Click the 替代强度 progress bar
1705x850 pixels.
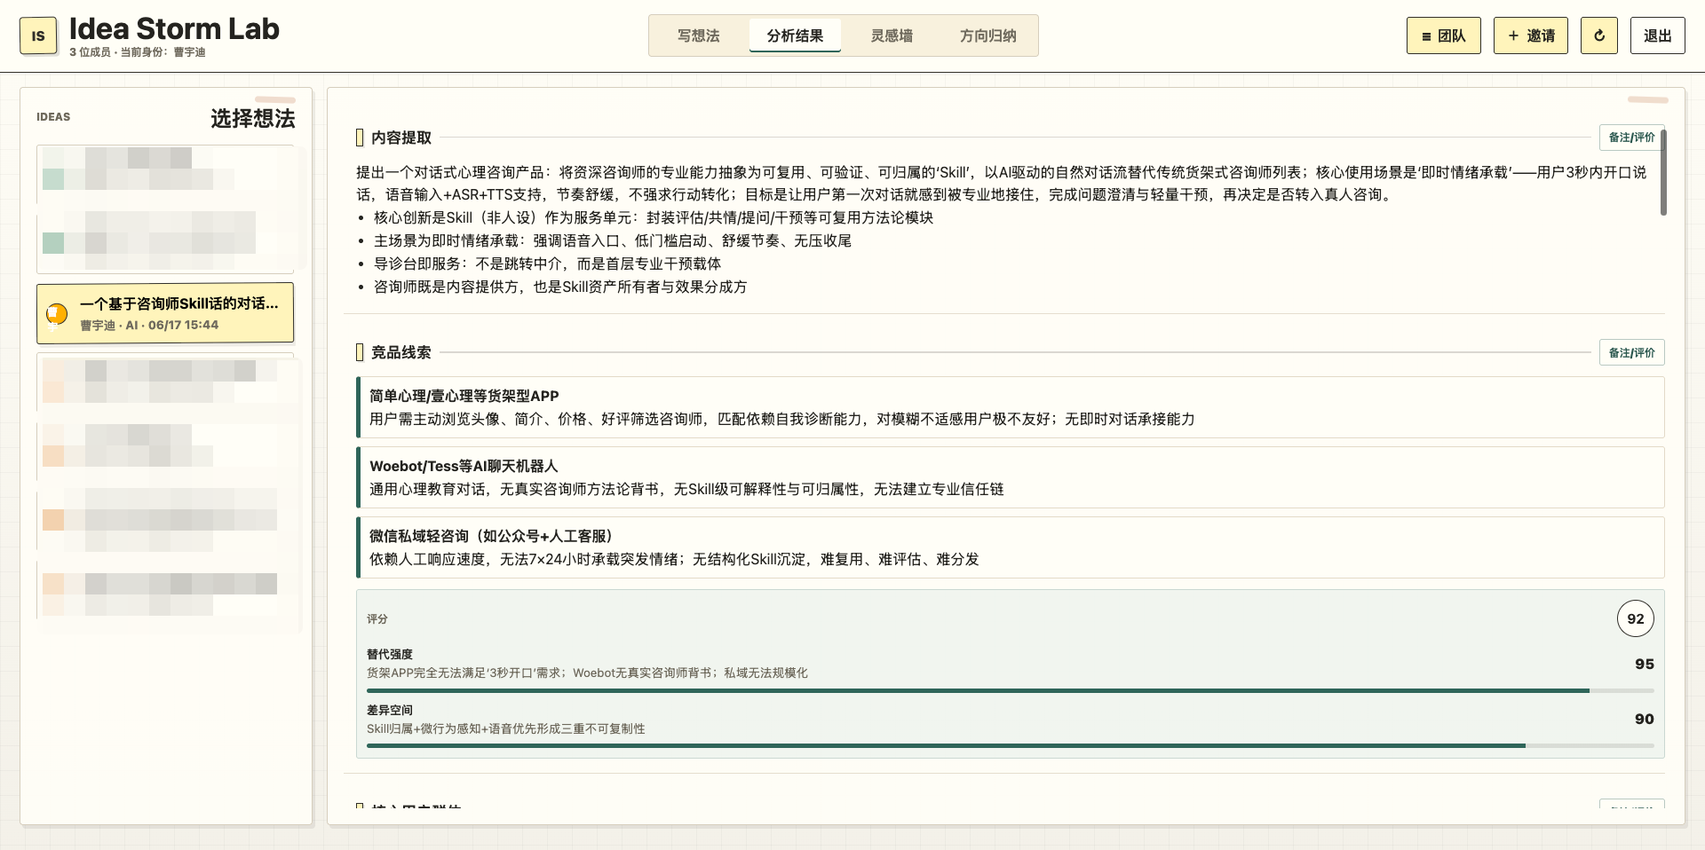(x=1010, y=690)
